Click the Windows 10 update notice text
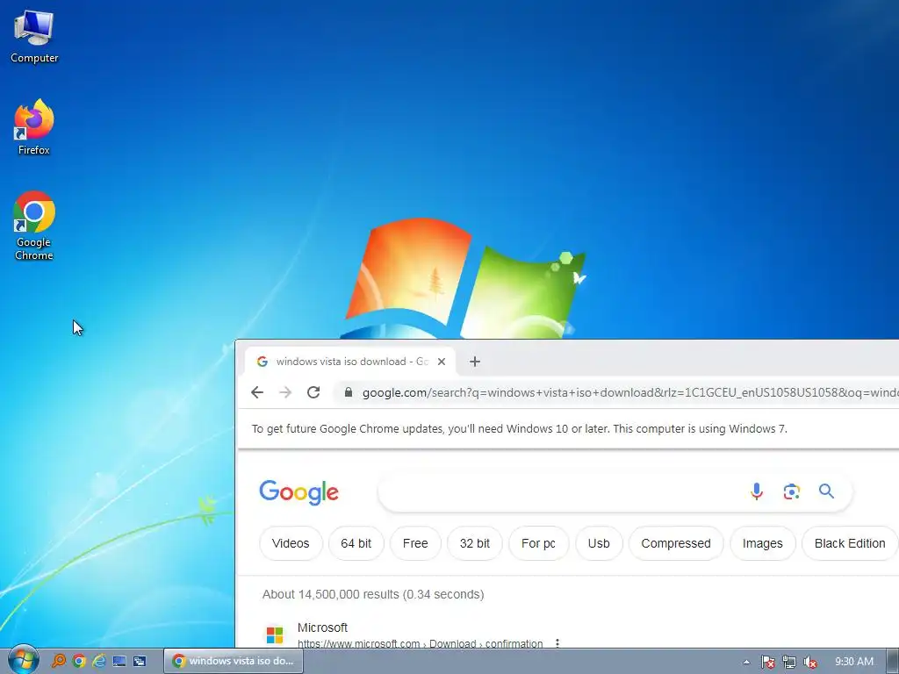899x674 pixels. click(520, 428)
